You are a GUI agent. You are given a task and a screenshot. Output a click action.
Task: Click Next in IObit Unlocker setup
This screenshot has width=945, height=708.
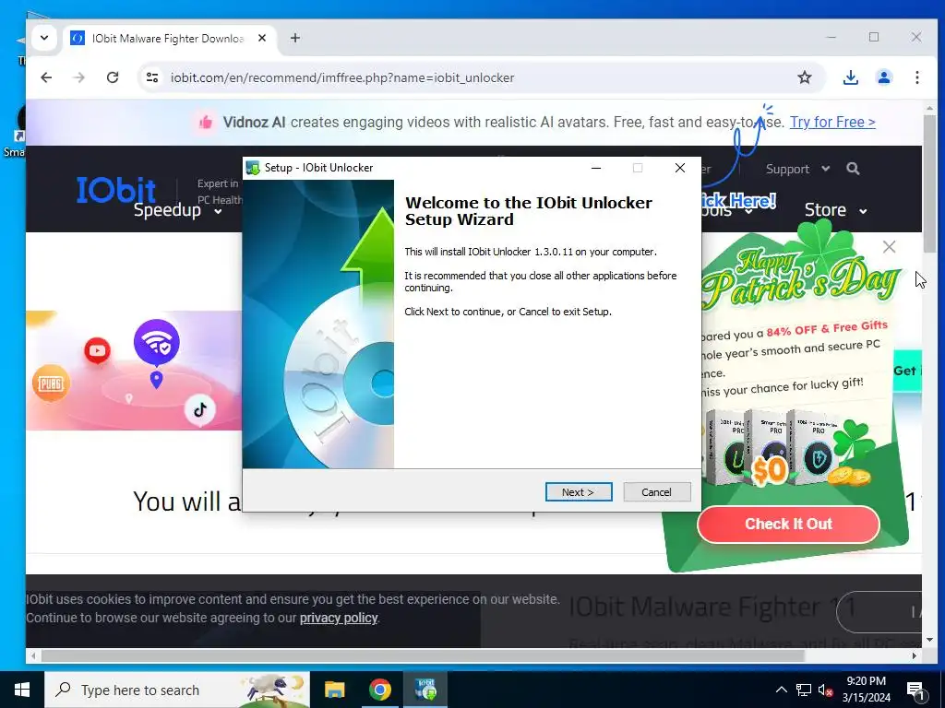click(578, 492)
